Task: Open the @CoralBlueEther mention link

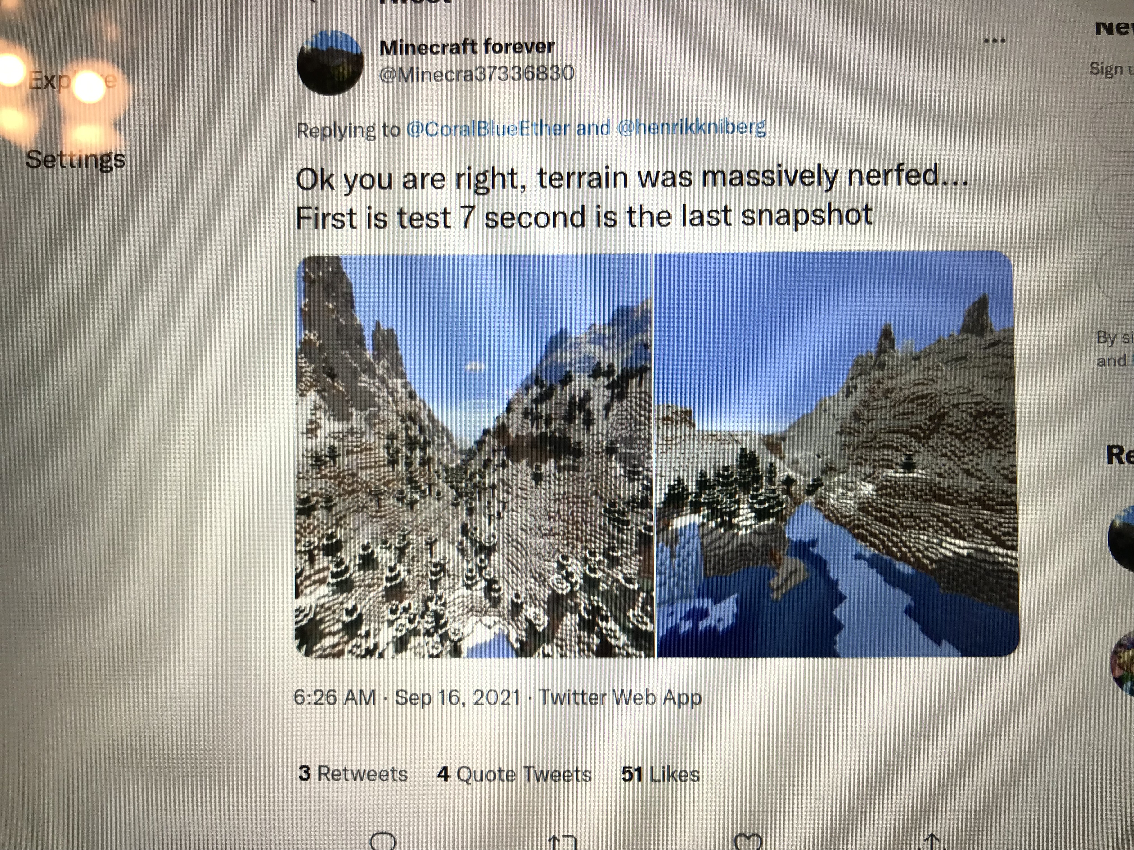Action: click(x=487, y=129)
